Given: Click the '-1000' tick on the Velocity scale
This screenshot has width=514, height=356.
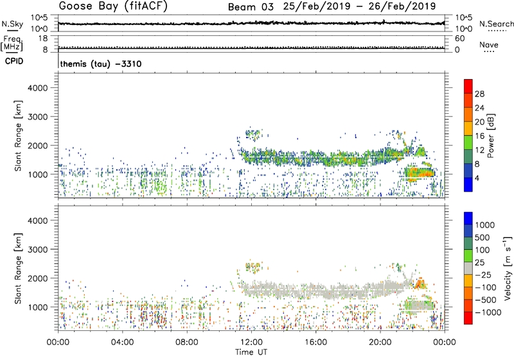Looking at the screenshot, I should 488,312.
